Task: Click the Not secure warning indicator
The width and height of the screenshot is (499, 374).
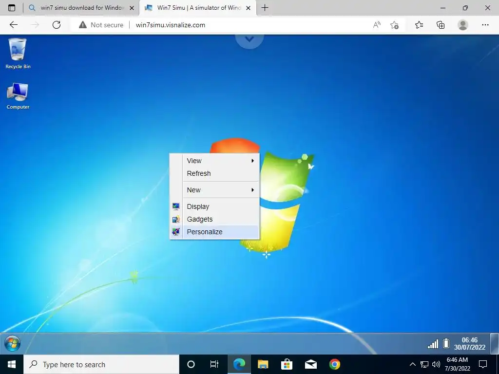Action: pyautogui.click(x=101, y=25)
